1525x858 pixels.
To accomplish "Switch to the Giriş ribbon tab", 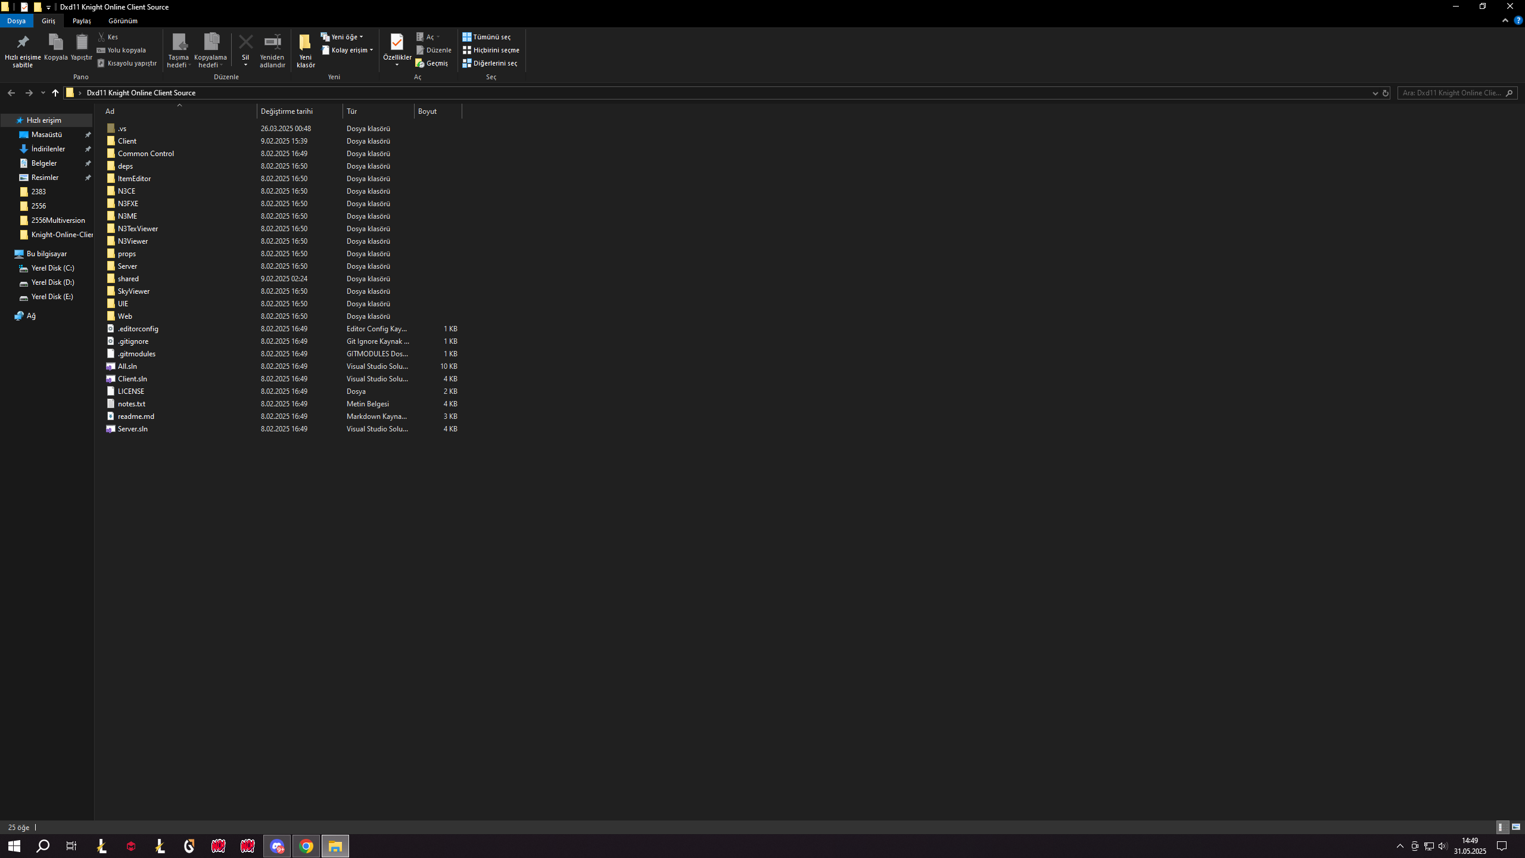I will [x=48, y=21].
